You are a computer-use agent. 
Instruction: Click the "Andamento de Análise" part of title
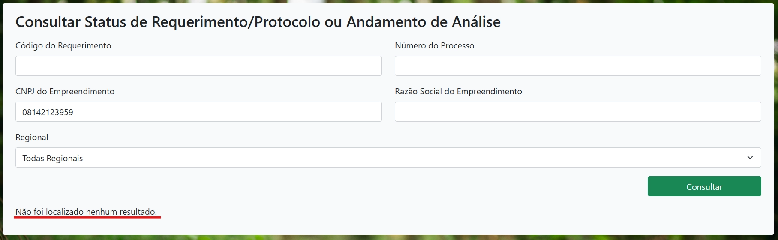(x=424, y=22)
